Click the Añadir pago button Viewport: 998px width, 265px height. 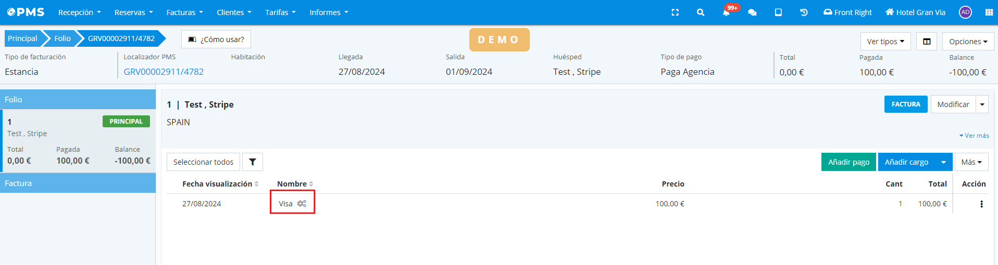(x=849, y=162)
